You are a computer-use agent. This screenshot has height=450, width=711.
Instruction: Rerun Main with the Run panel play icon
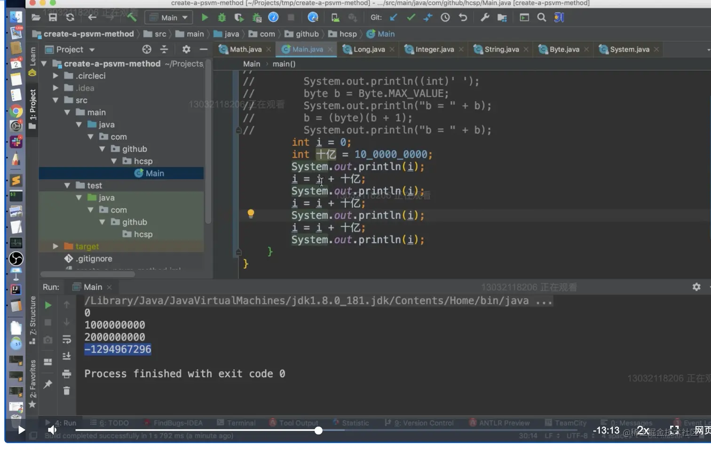click(48, 305)
